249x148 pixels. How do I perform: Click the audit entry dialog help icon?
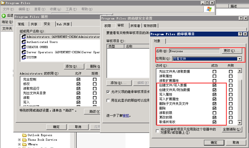(240, 34)
